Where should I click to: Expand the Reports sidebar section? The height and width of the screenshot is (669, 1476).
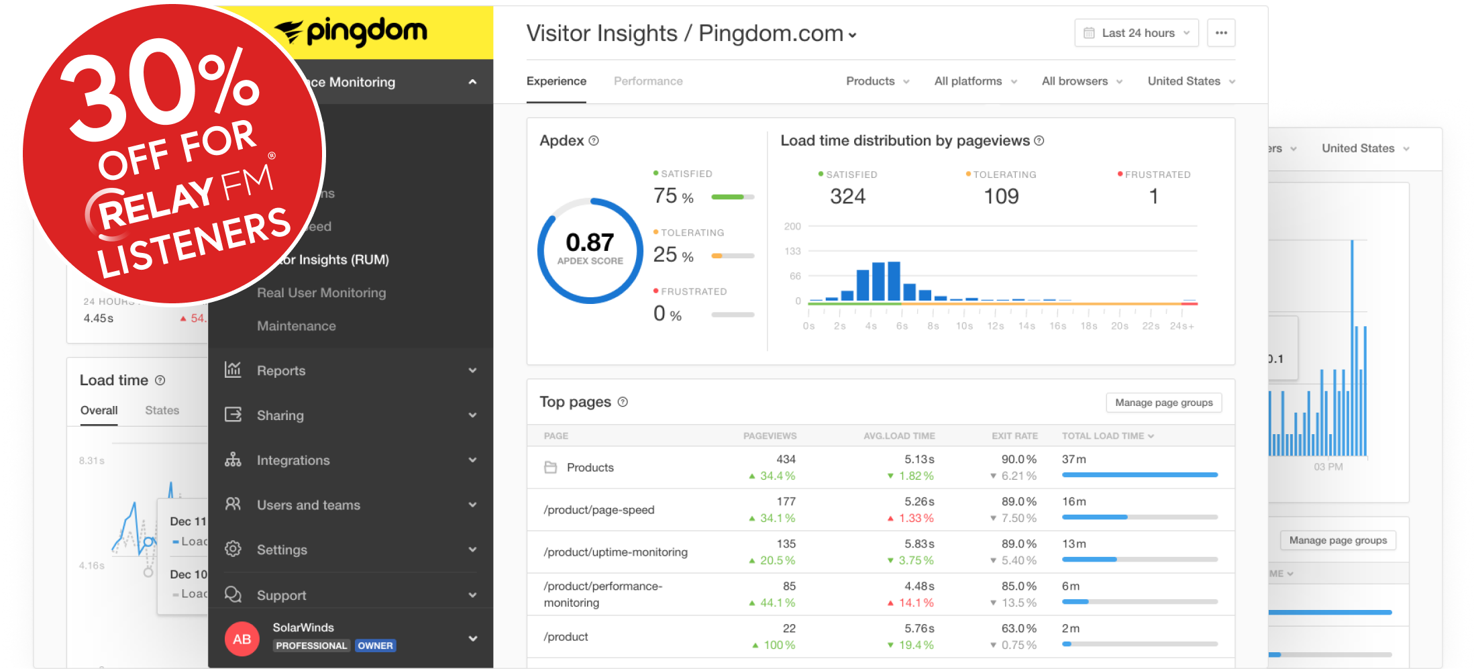point(472,370)
